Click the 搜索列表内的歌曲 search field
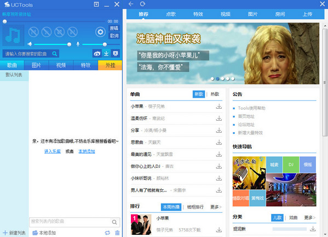 [71, 222]
